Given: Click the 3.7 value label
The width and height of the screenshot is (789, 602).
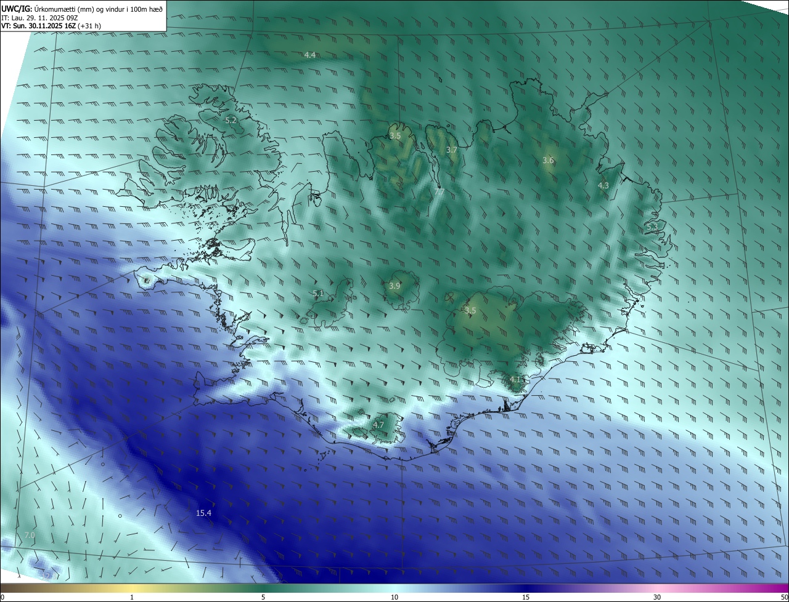Looking at the screenshot, I should click(452, 150).
